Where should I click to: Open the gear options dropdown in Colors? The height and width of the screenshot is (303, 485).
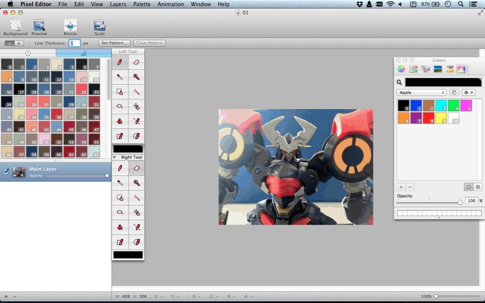[x=468, y=93]
